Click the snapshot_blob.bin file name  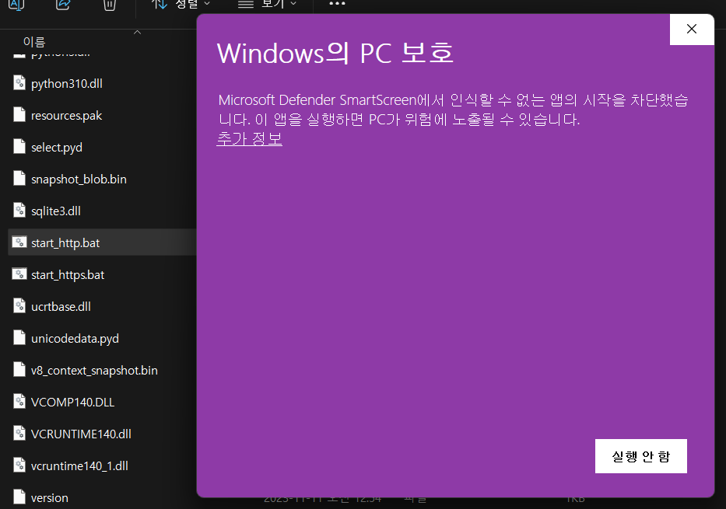[79, 180]
